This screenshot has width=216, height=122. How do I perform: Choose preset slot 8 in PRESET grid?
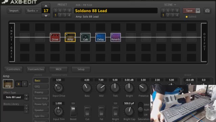click(69, 11)
